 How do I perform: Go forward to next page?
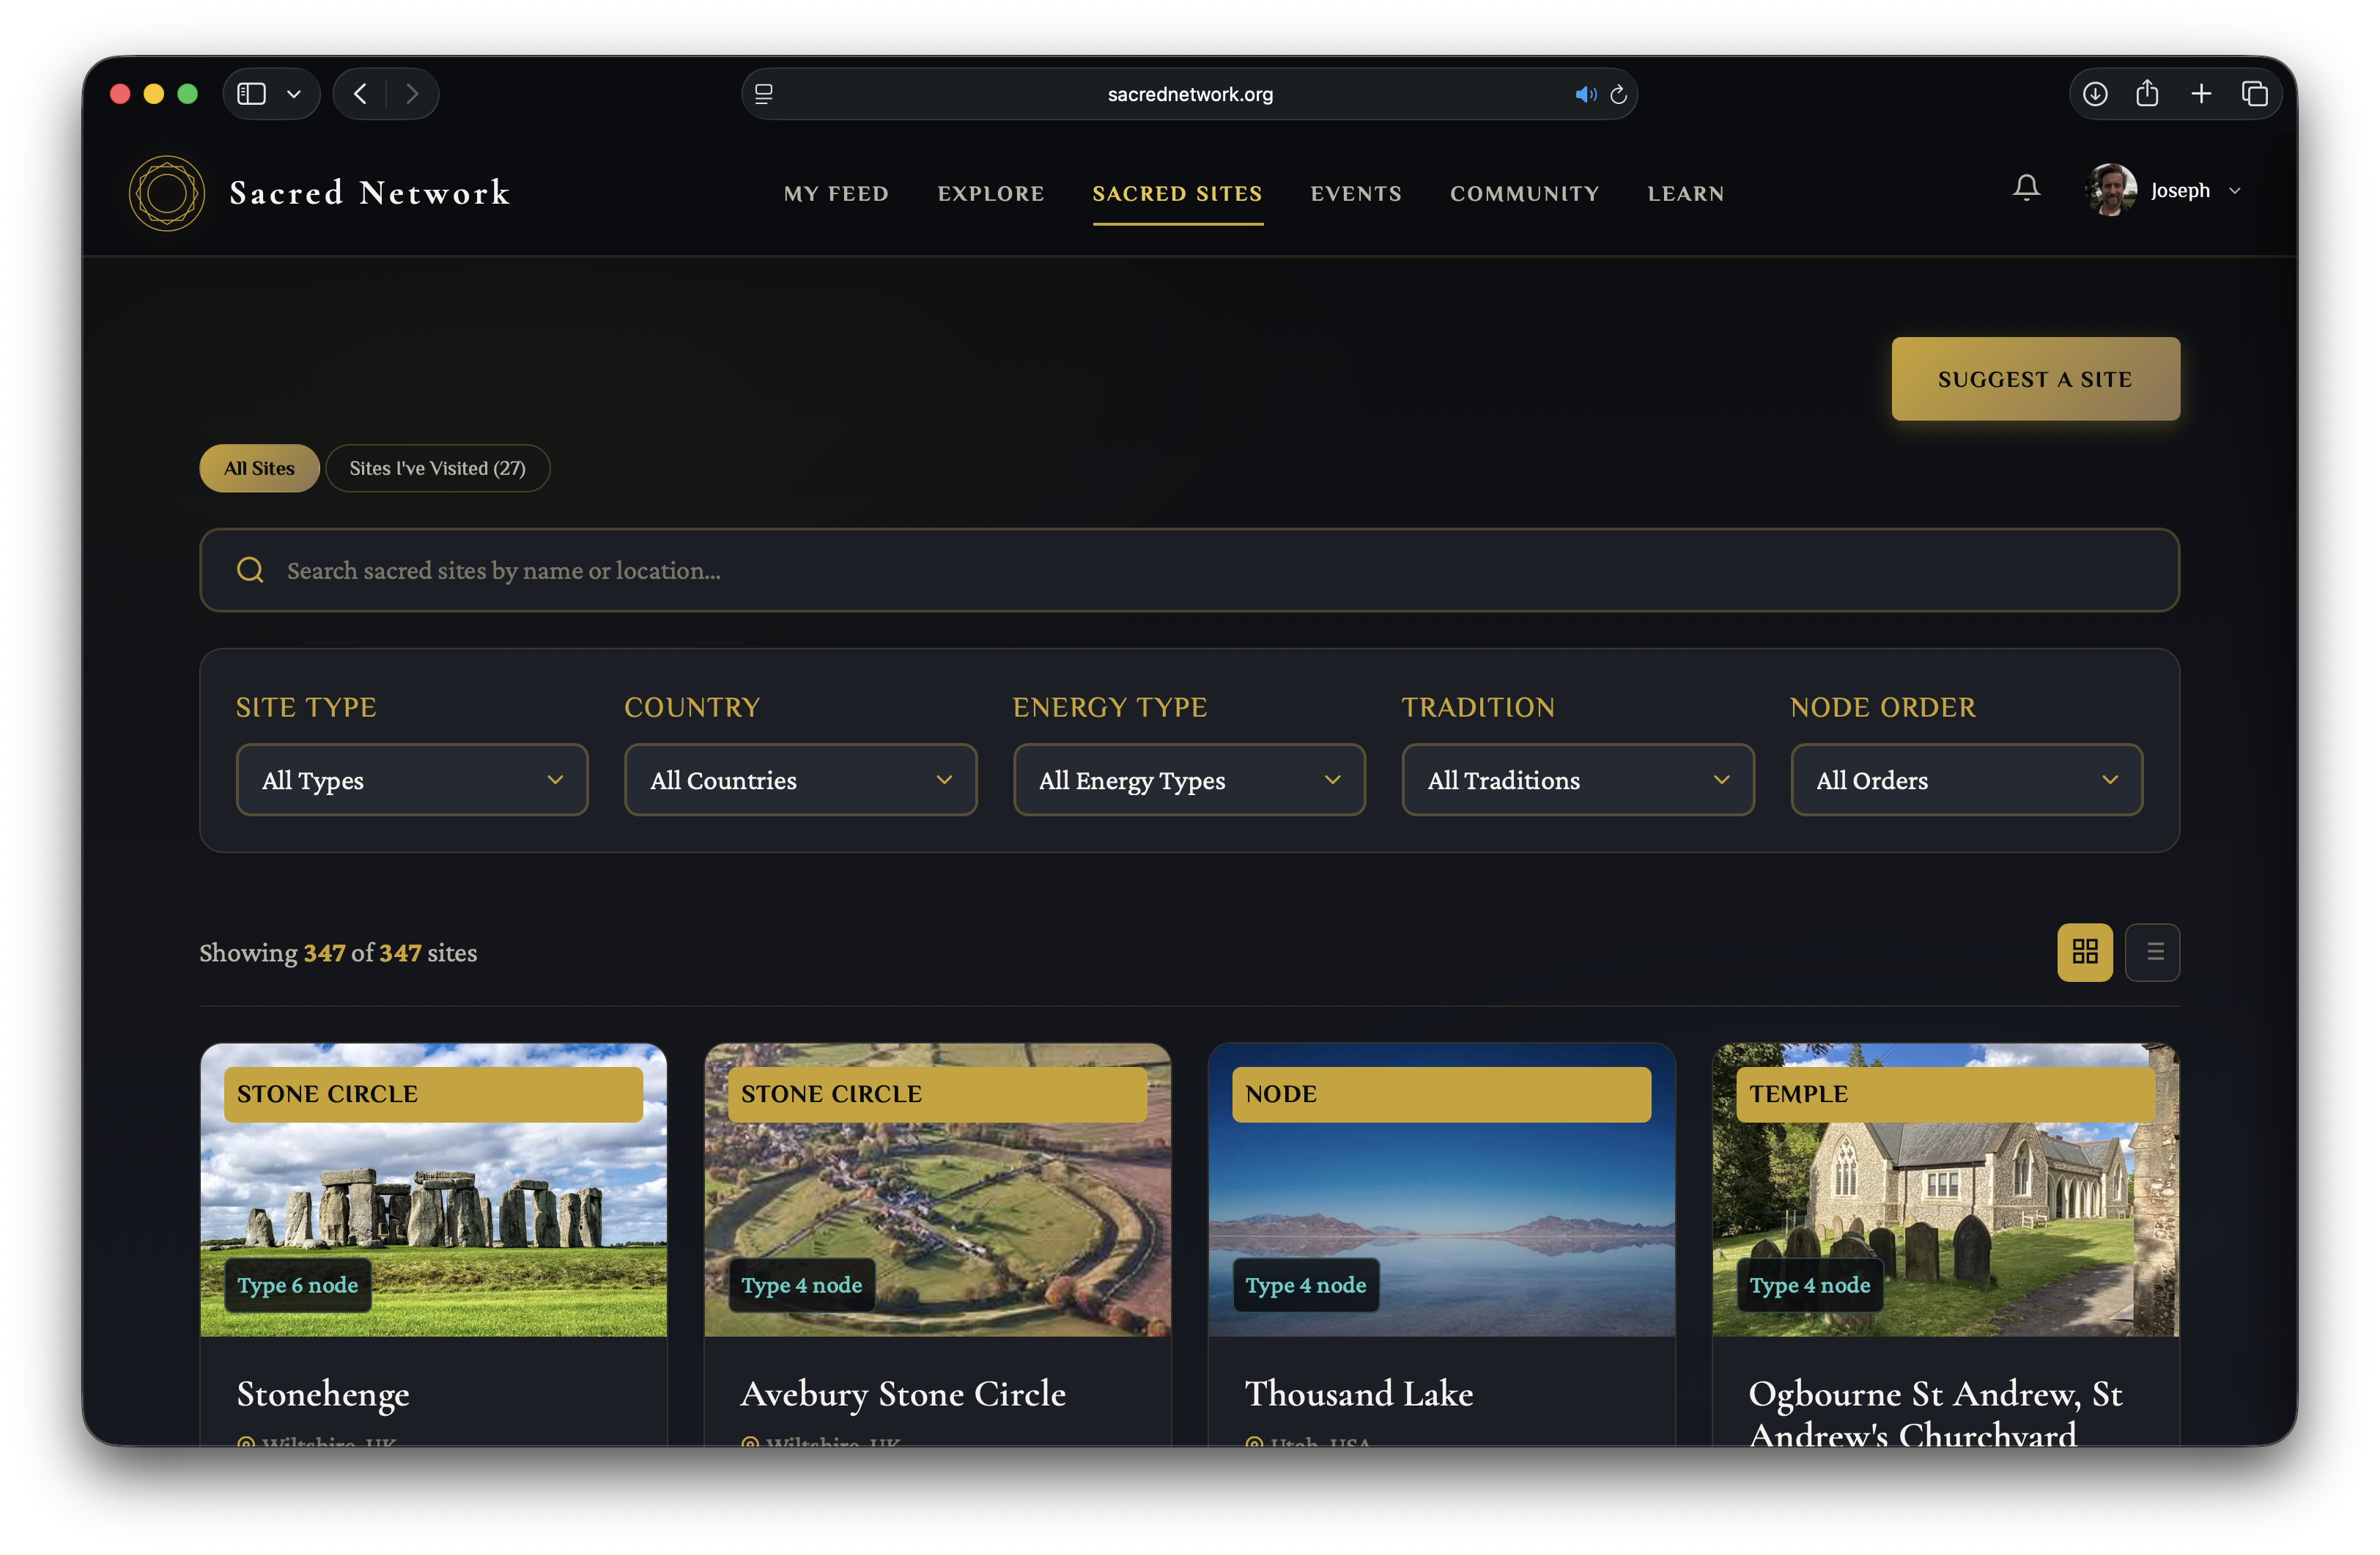pos(412,94)
